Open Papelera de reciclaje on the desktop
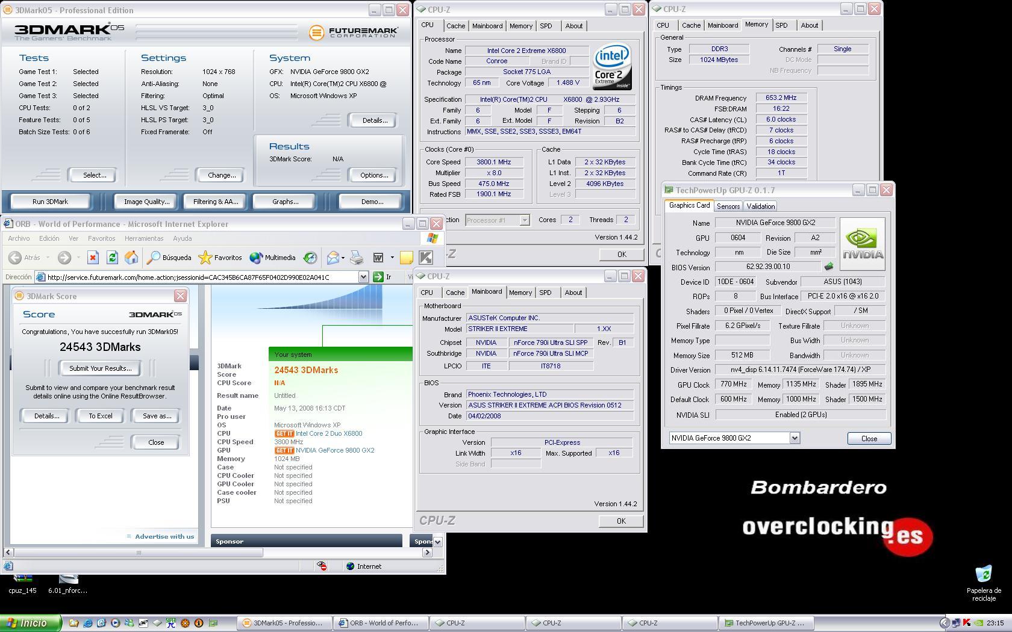 tap(983, 583)
